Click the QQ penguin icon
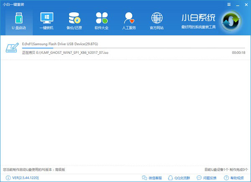 [x=170, y=178]
